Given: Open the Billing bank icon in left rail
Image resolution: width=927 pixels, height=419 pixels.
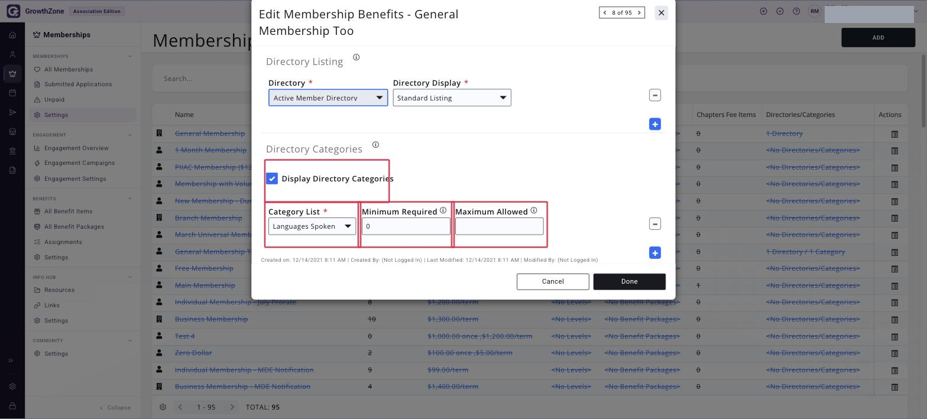Looking at the screenshot, I should click(12, 151).
